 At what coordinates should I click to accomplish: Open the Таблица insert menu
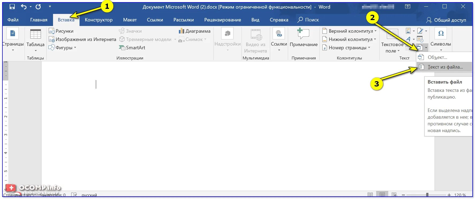pyautogui.click(x=35, y=40)
